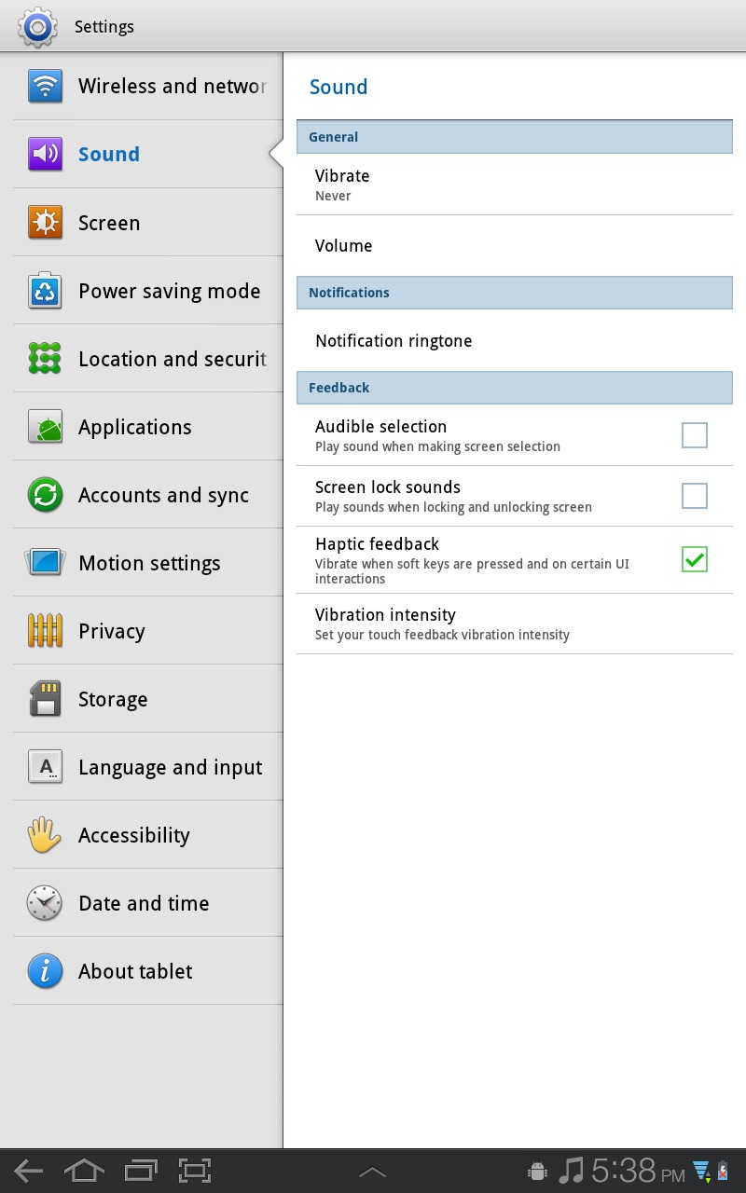Image resolution: width=746 pixels, height=1193 pixels.
Task: Tap the Storage SD card icon
Action: 45,699
